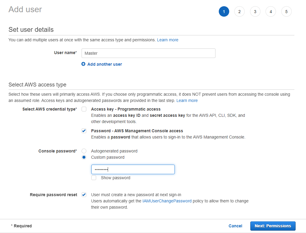The image size is (306, 233).
Task: Jump to step 3 circle
Action: point(255,12)
